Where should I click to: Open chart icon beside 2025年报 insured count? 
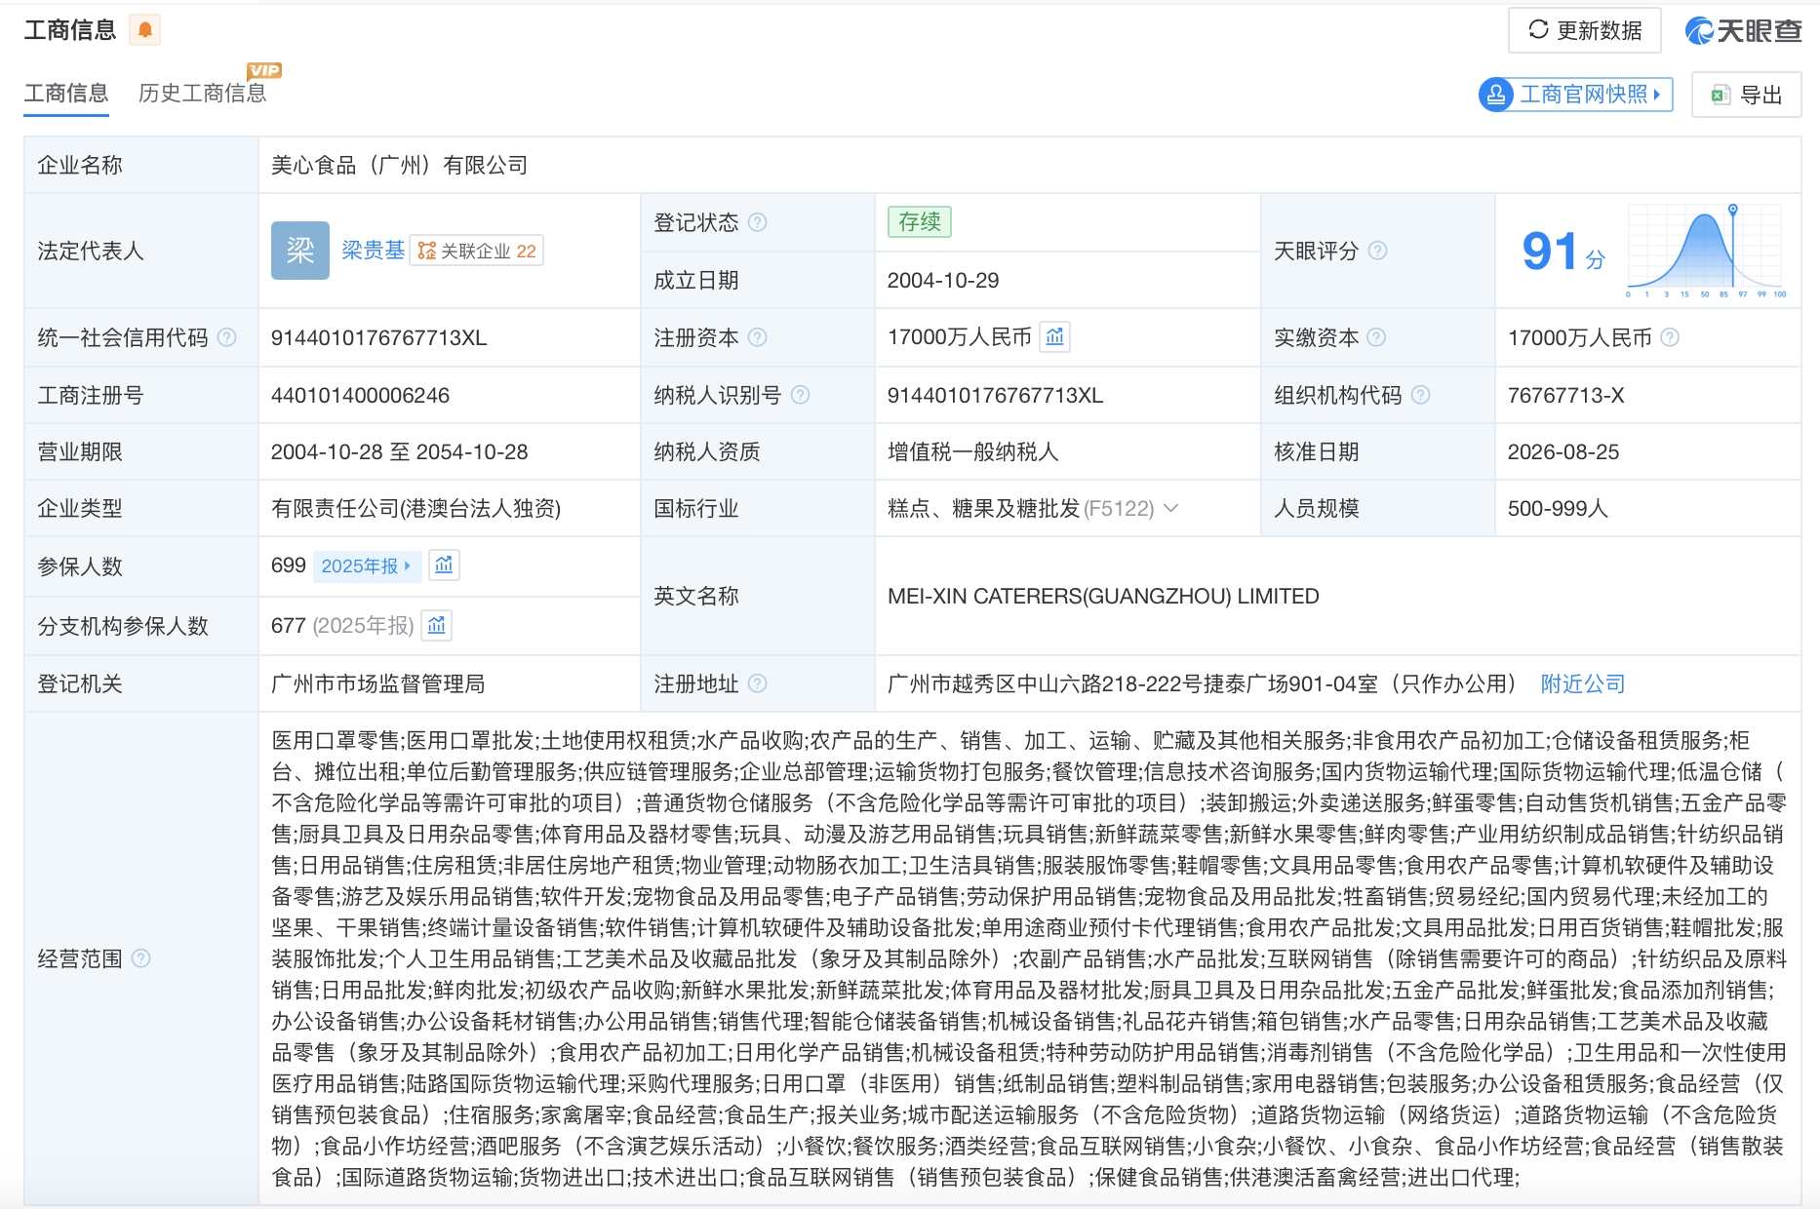(444, 565)
